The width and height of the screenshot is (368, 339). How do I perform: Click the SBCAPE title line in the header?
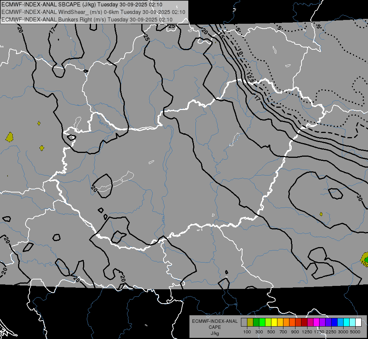(x=82, y=5)
